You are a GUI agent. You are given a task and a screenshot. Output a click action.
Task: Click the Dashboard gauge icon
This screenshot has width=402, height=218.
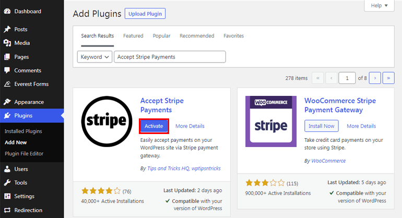7,11
